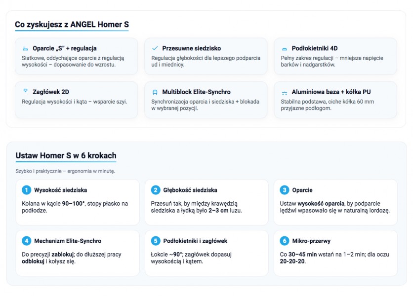Select the "Multiblock Elite-Synchro" card title
The height and width of the screenshot is (296, 413).
pyautogui.click(x=196, y=92)
